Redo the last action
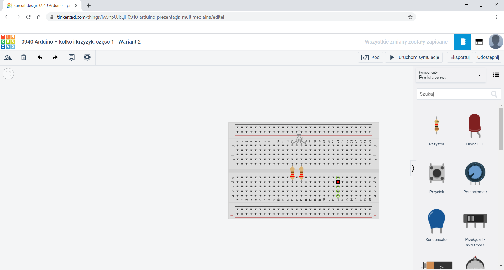The height and width of the screenshot is (270, 504). click(x=55, y=57)
